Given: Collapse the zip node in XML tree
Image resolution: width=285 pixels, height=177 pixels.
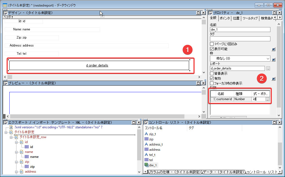Looking at the screenshot, I should pyautogui.click(x=16, y=162).
